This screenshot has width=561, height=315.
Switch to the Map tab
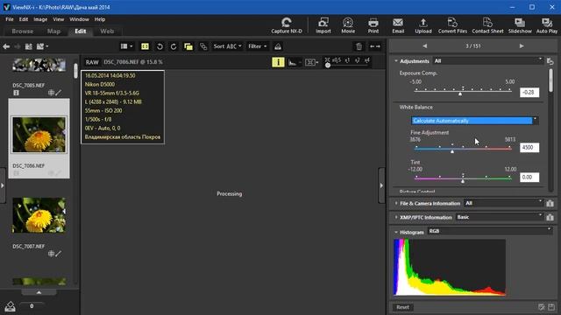pyautogui.click(x=53, y=31)
